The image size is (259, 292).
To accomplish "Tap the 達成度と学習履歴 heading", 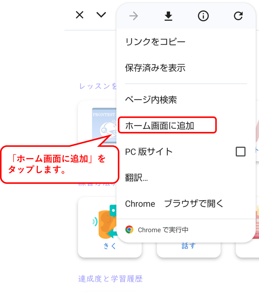I will (110, 279).
